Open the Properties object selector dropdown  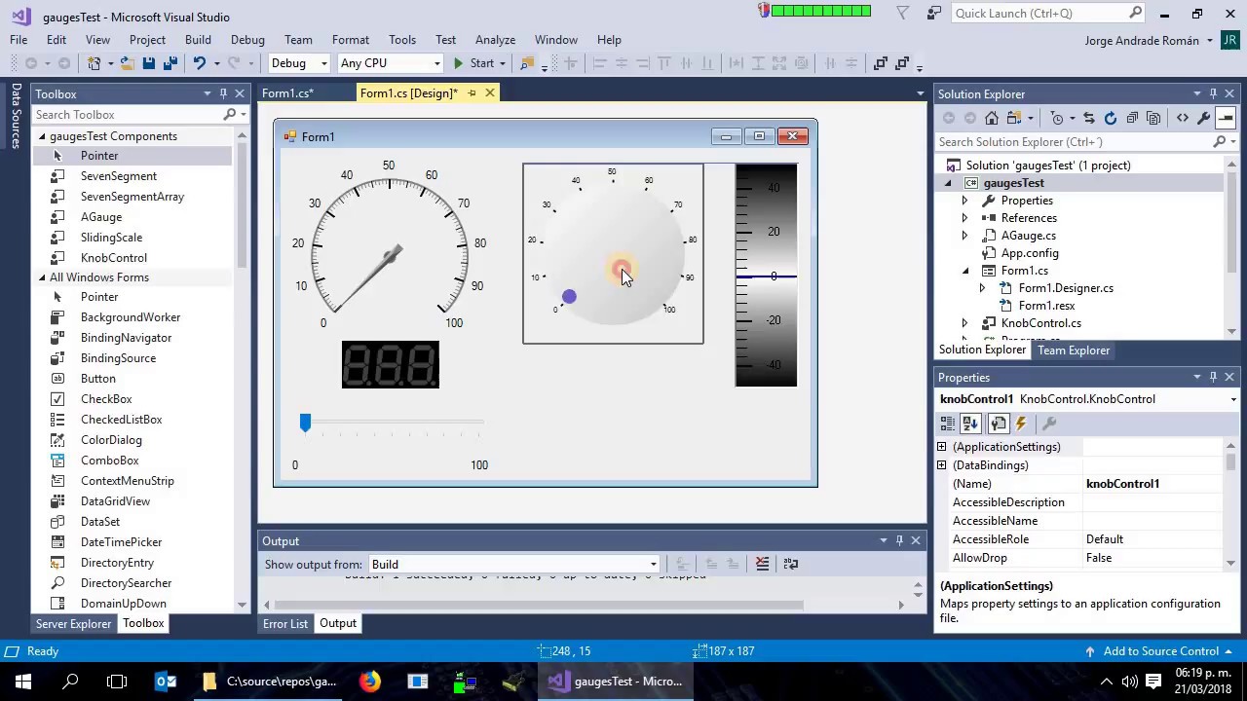click(1233, 399)
